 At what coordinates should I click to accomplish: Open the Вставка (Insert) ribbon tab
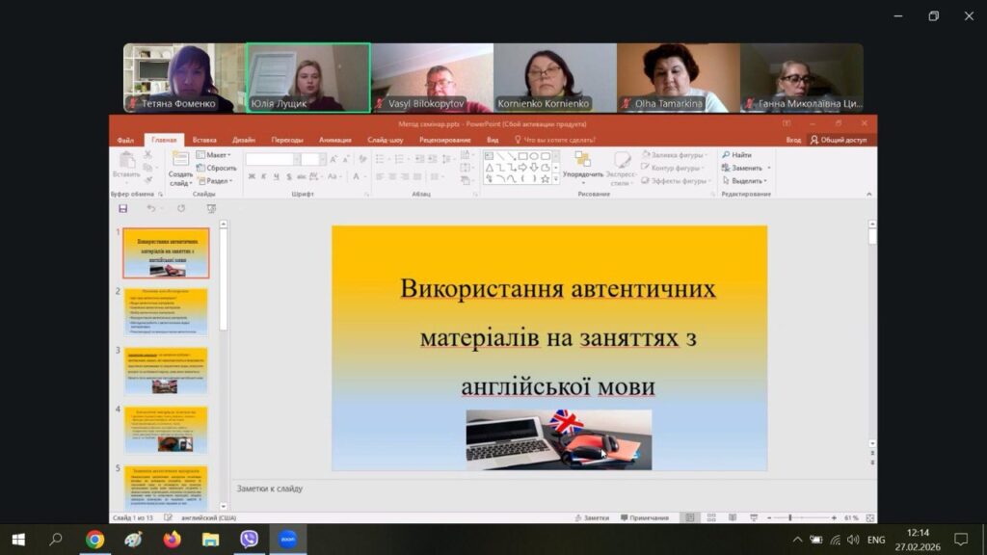point(204,140)
